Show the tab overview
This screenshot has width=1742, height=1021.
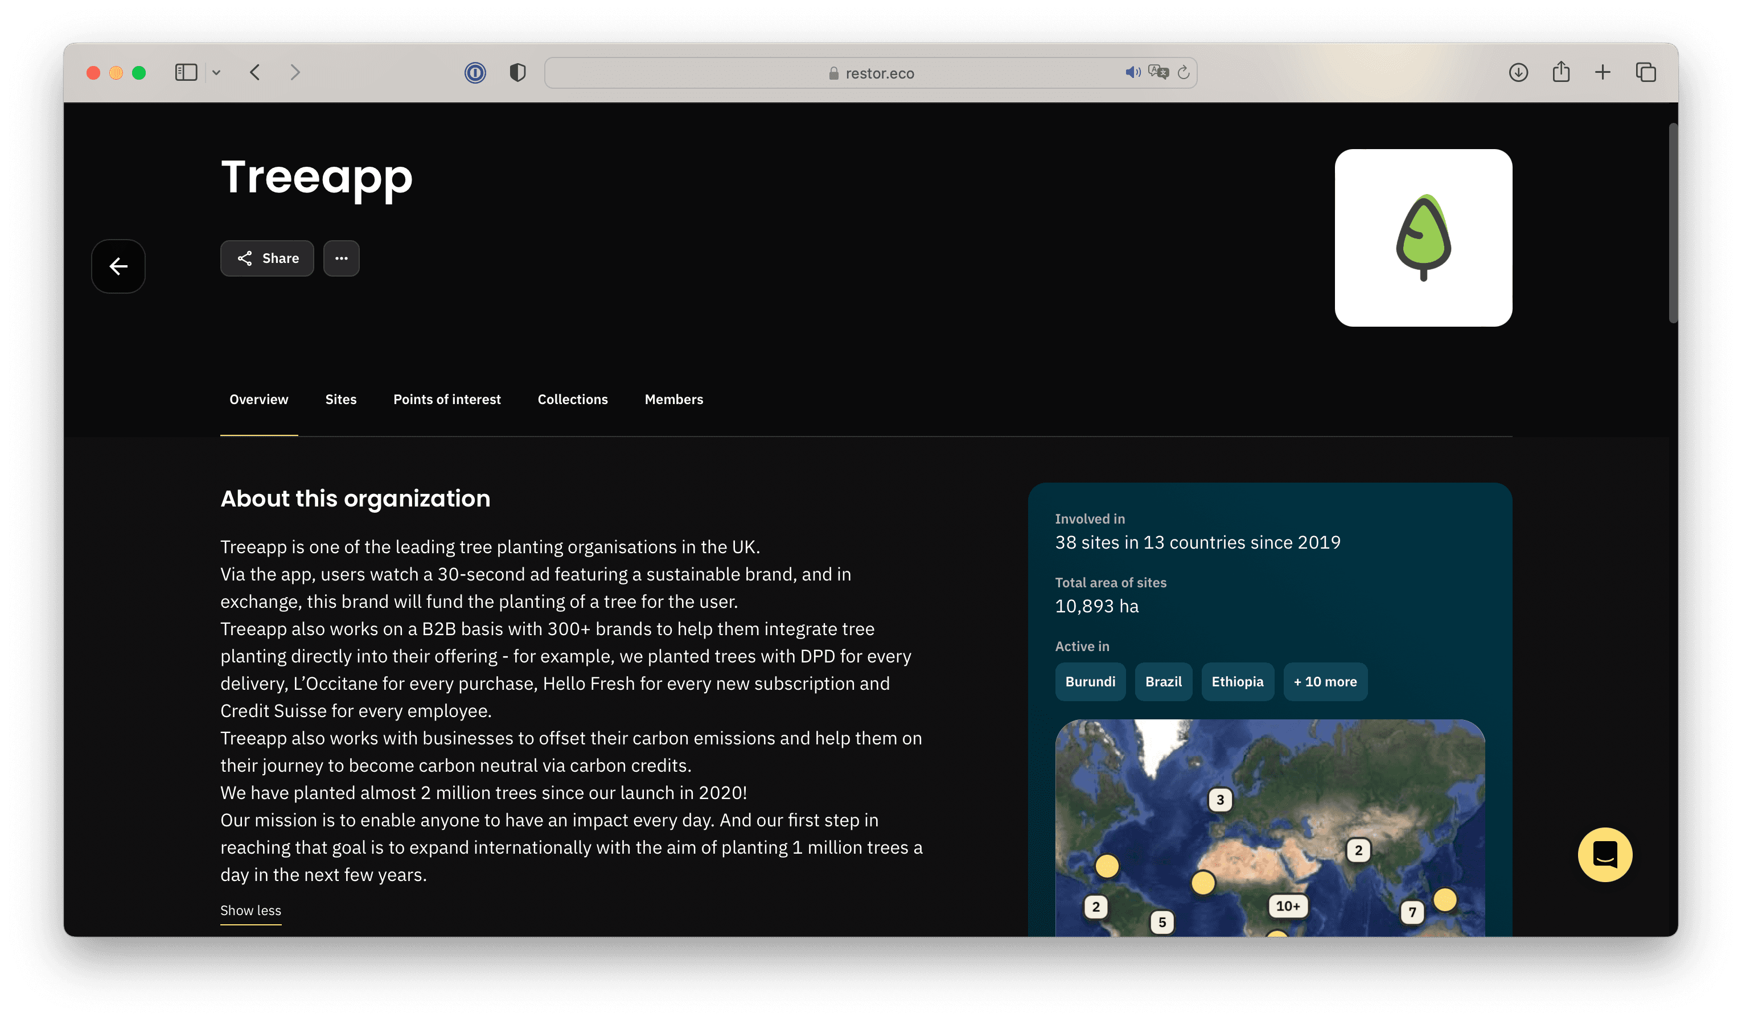[1646, 73]
